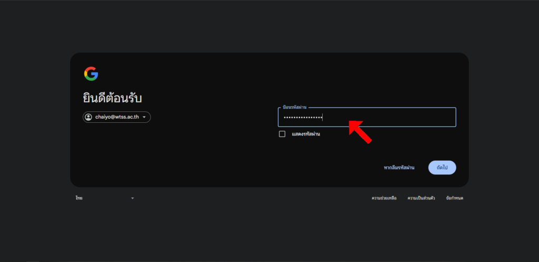
Task: Click the ถัดไป button
Action: [442, 167]
